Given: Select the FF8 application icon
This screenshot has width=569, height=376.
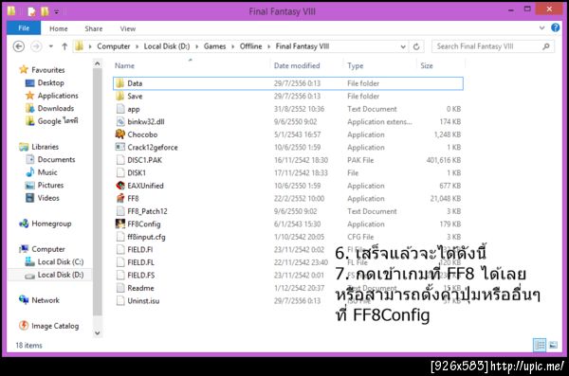Looking at the screenshot, I should (120, 198).
